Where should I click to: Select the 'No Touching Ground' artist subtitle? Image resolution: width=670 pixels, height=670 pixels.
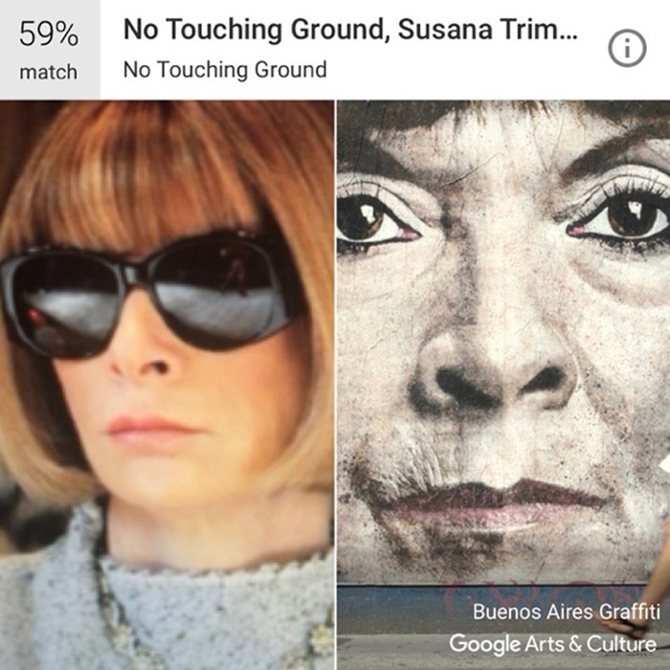[225, 69]
